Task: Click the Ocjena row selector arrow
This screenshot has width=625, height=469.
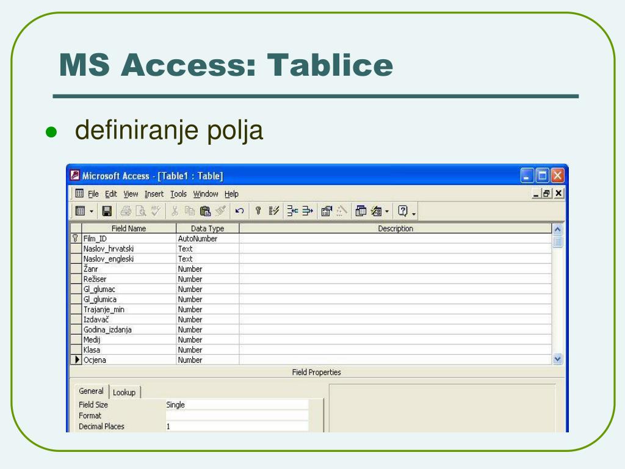Action: (x=76, y=360)
